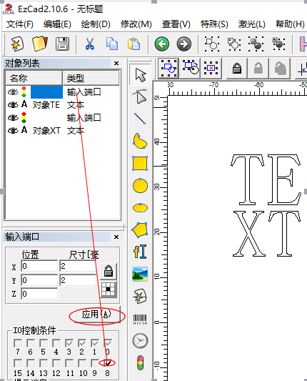
Task: Choose the rectangle drawing tool
Action: point(140,163)
